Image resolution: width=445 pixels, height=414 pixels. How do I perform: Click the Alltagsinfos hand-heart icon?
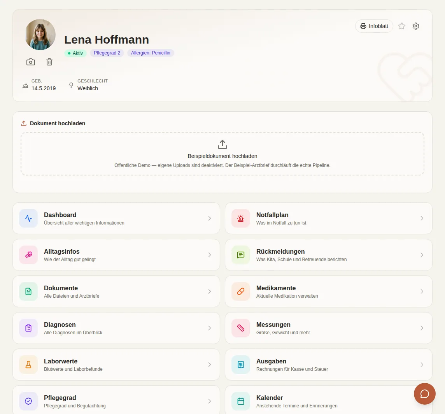pos(28,255)
